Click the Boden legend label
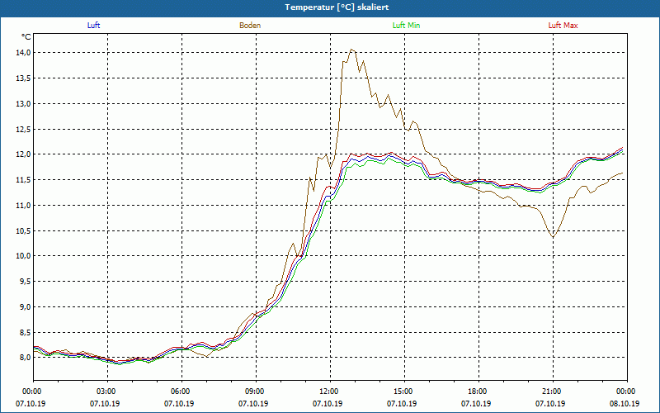Viewport: 660px width, 413px height. (250, 26)
